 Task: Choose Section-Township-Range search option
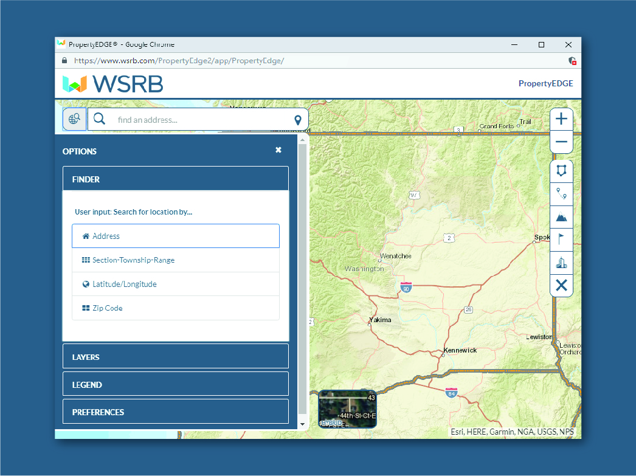point(176,260)
